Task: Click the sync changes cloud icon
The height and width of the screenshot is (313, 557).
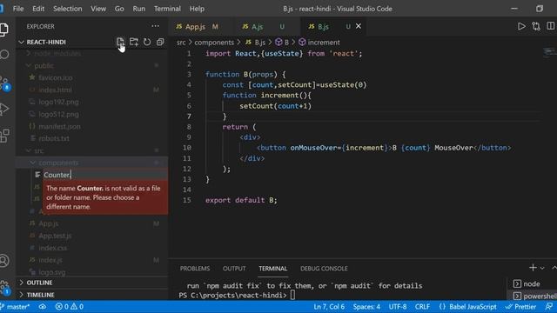Action: point(43,307)
